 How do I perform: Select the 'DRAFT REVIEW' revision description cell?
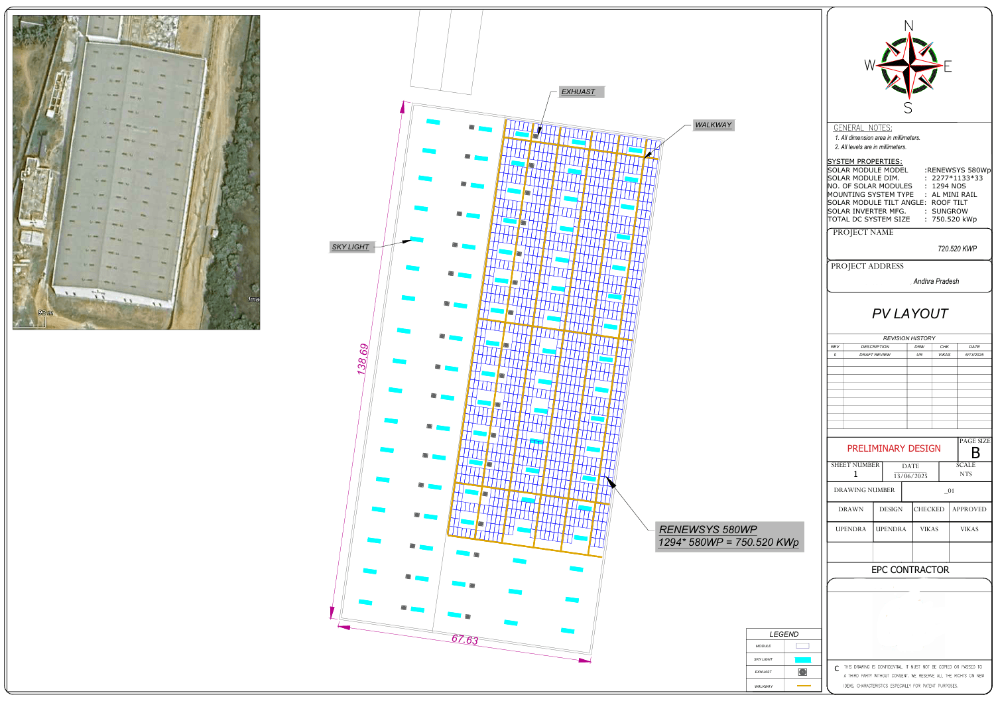coord(875,355)
